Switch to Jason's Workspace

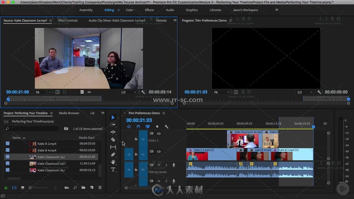pos(246,10)
